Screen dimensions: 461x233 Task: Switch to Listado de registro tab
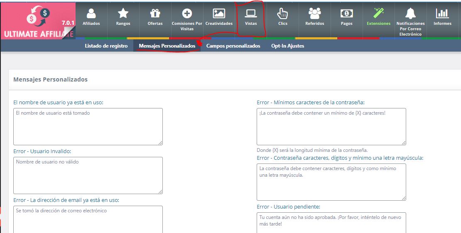tap(106, 46)
